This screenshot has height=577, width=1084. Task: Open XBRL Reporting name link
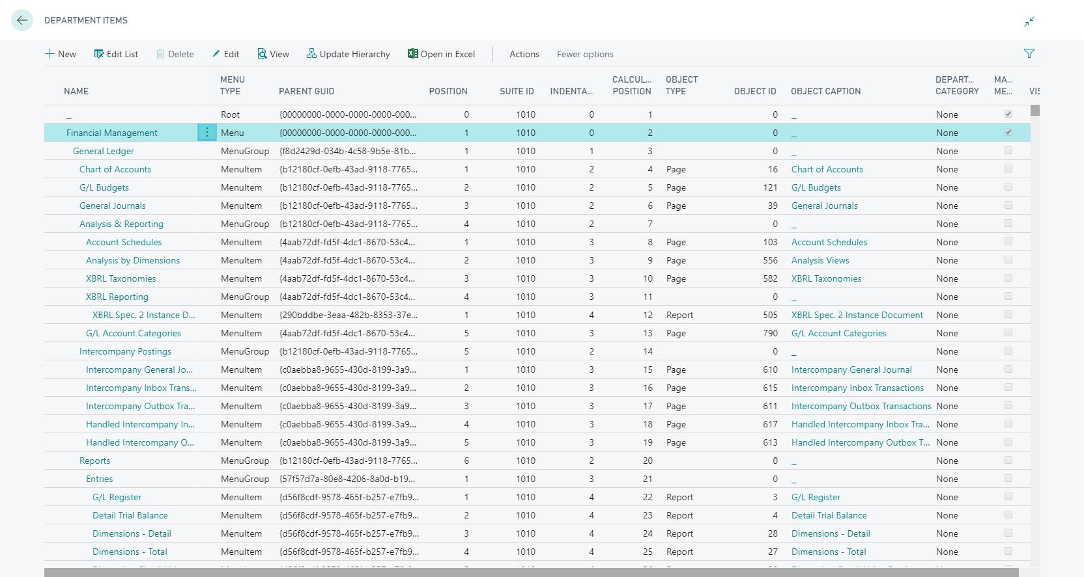click(117, 297)
